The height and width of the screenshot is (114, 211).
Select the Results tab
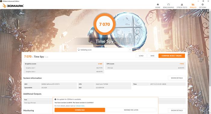193,6
